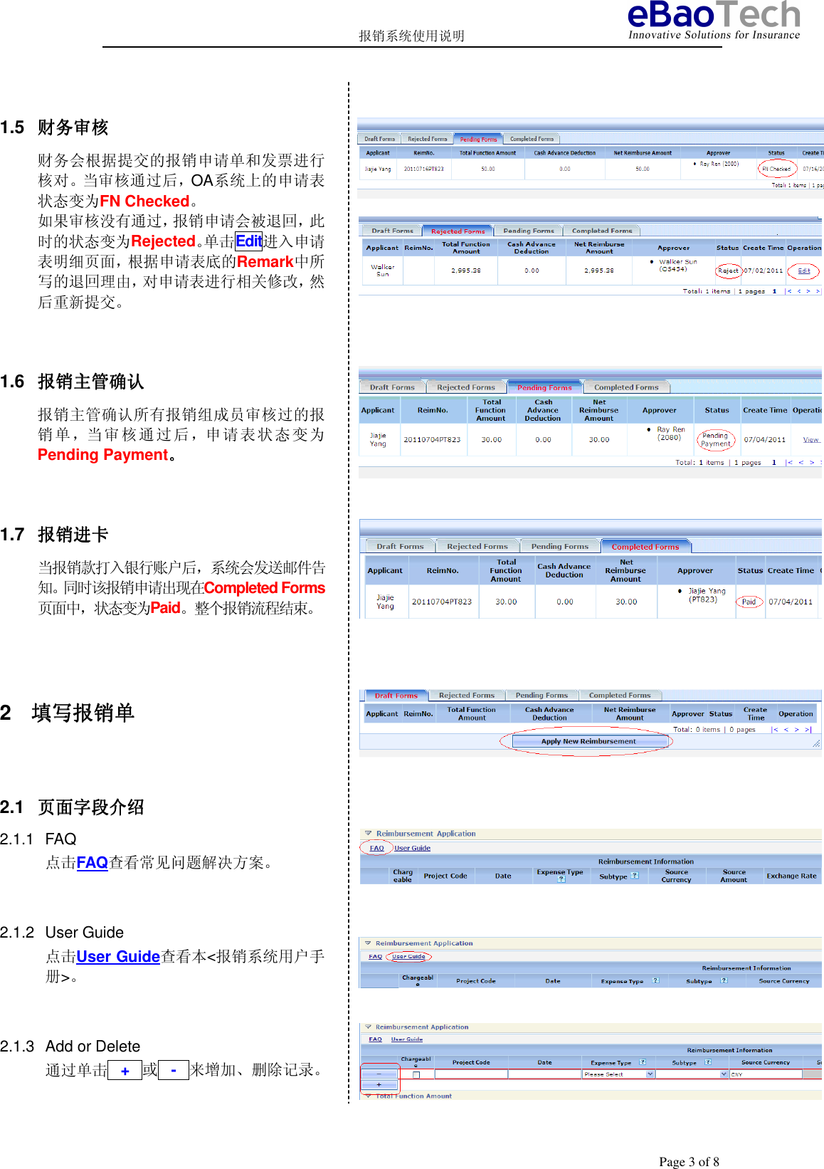The height and width of the screenshot is (1169, 824).
Task: Collapse the Total Function Amount section
Action: click(368, 1096)
